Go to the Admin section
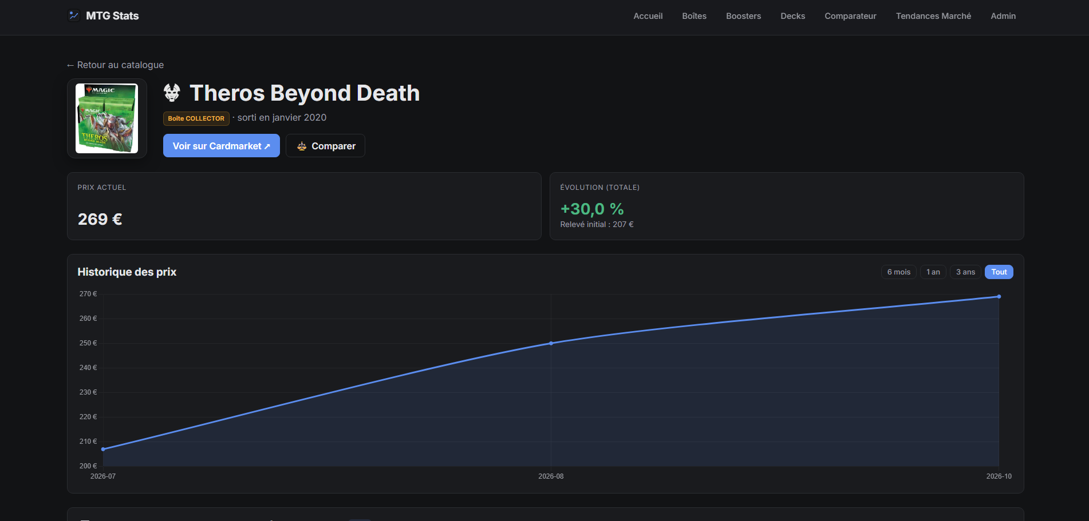The height and width of the screenshot is (521, 1089). tap(1003, 16)
